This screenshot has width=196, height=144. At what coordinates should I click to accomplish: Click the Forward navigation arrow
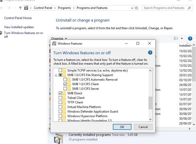(9, 8)
